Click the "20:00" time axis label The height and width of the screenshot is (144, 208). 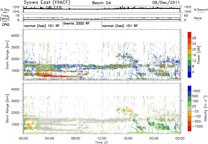pyautogui.click(x=154, y=139)
